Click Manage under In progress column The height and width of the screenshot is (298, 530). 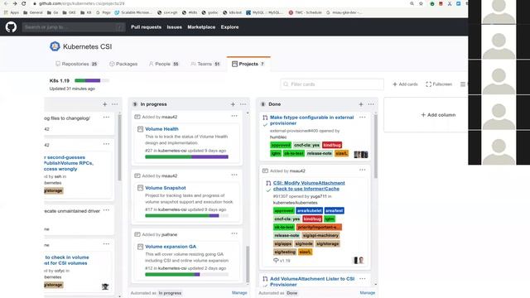239,293
